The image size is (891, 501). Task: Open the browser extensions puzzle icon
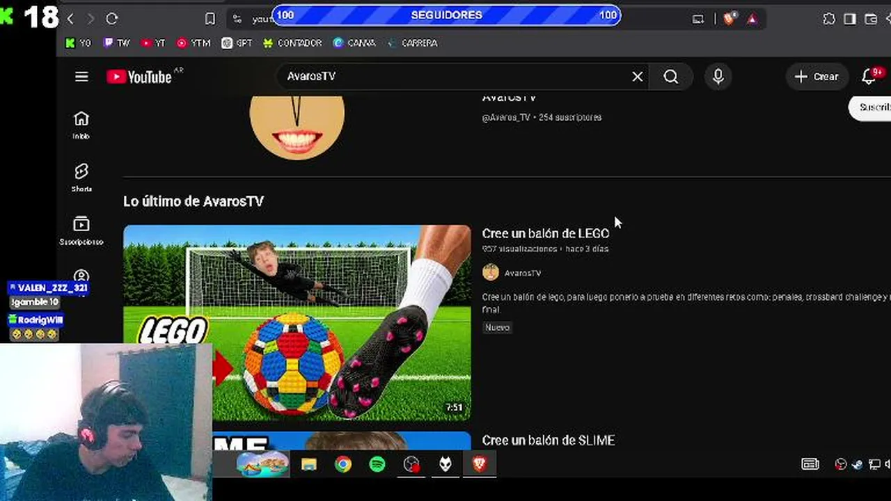click(829, 19)
